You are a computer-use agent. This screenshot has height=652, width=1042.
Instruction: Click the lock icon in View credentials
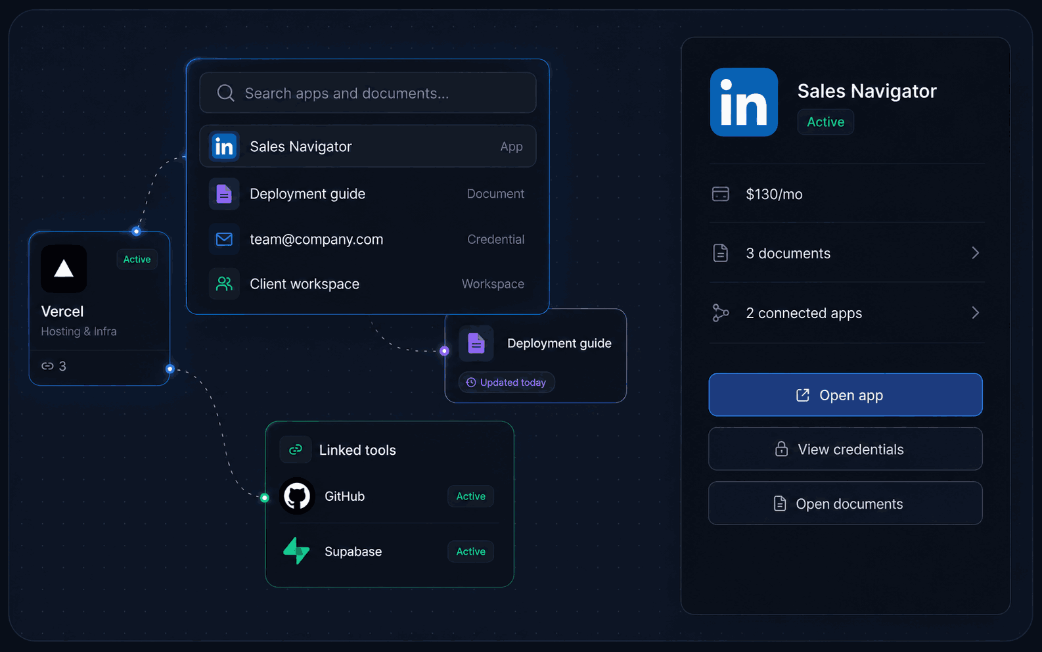click(781, 449)
